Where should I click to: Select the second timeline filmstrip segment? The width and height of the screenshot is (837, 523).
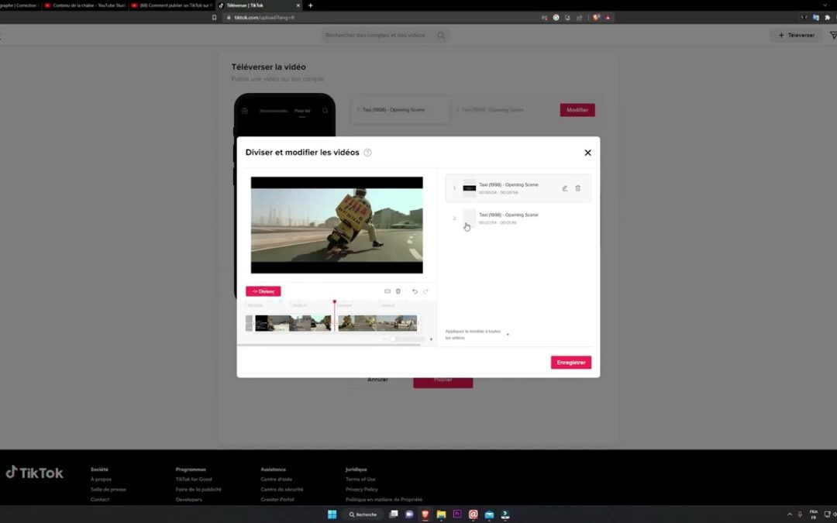377,323
